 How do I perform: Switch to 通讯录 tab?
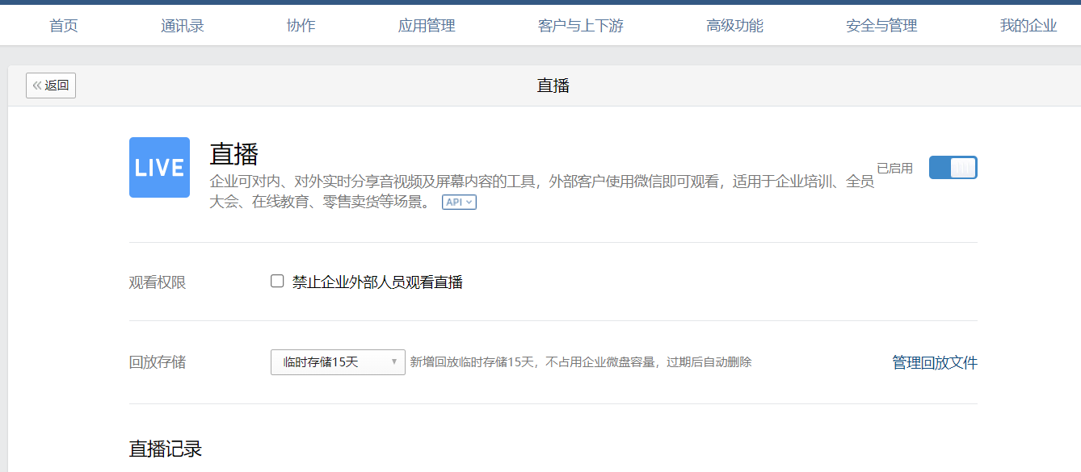point(183,26)
